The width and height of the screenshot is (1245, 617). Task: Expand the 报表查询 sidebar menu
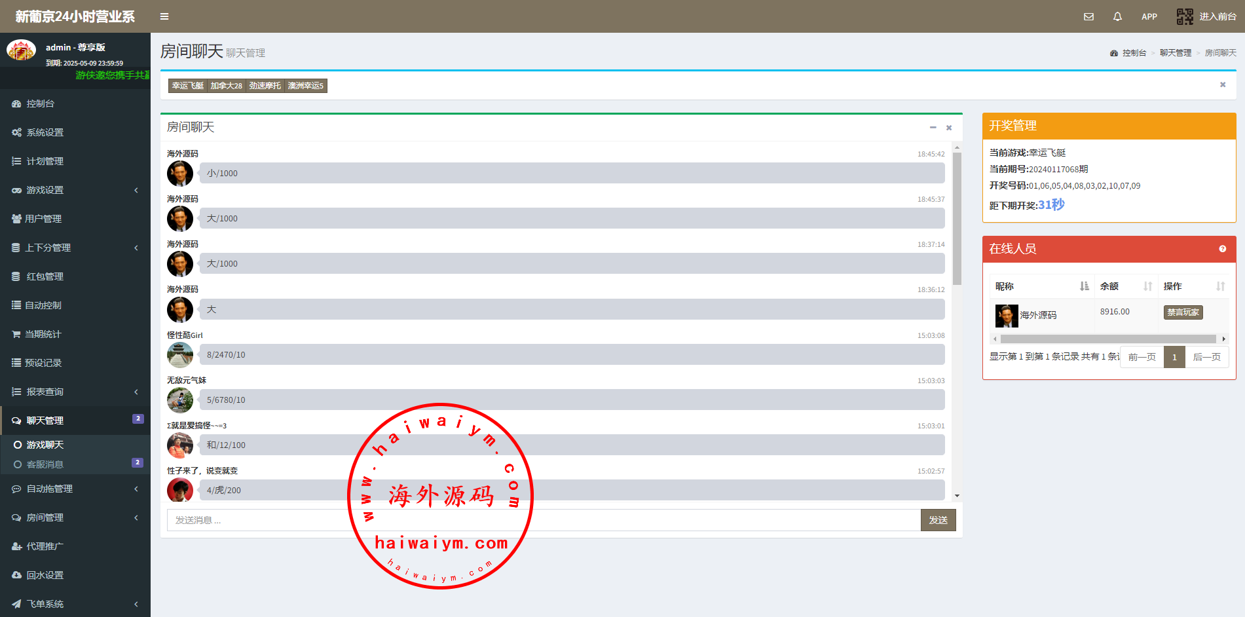(x=45, y=392)
